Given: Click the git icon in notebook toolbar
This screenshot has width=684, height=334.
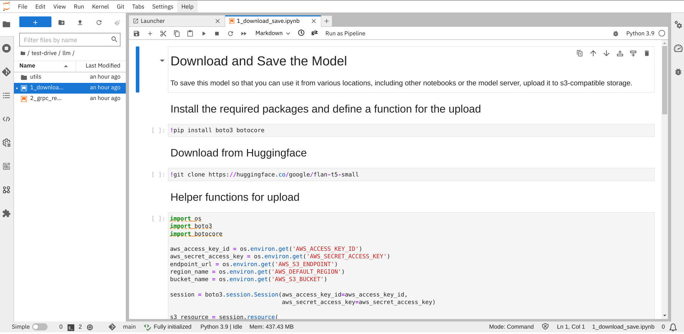Looking at the screenshot, I should point(314,33).
